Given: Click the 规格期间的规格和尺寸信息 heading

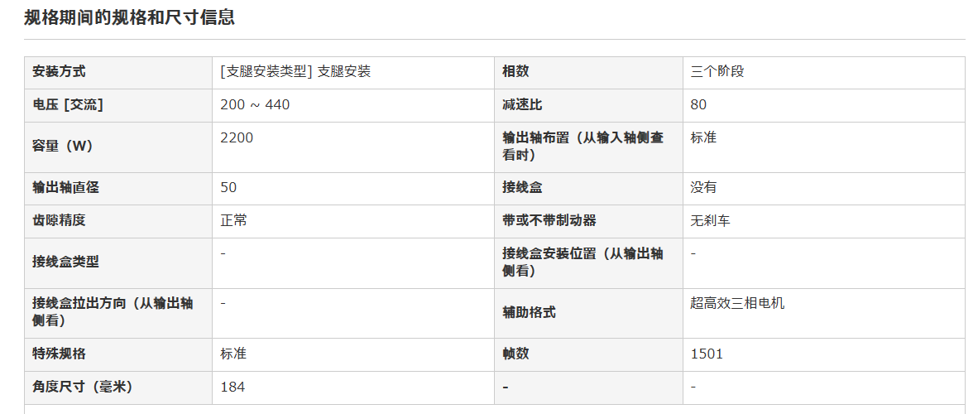Looking at the screenshot, I should pyautogui.click(x=129, y=17).
